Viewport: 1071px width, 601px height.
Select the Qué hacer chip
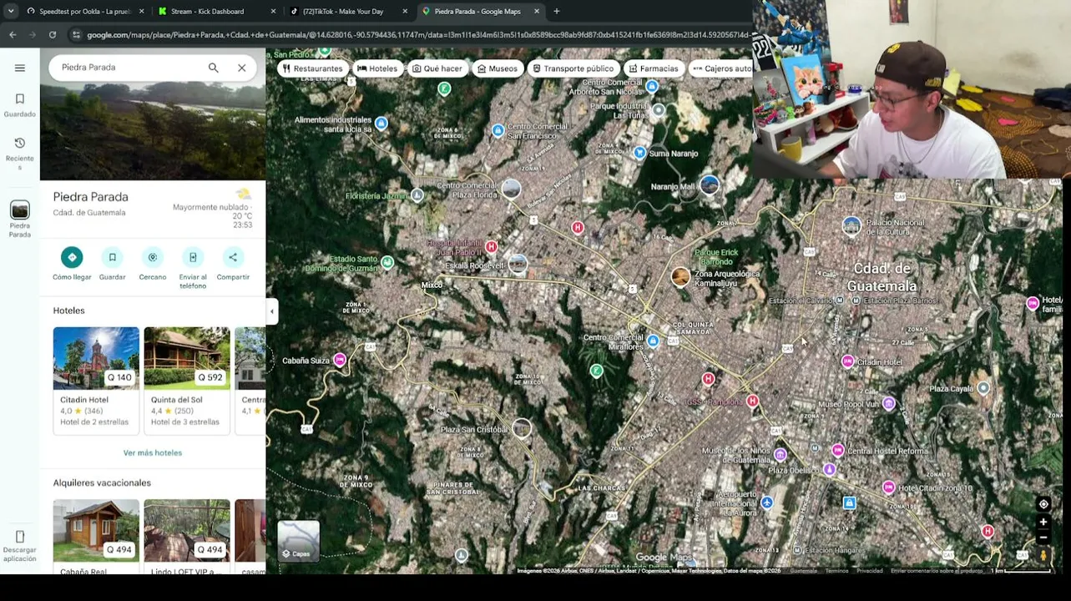pyautogui.click(x=437, y=68)
